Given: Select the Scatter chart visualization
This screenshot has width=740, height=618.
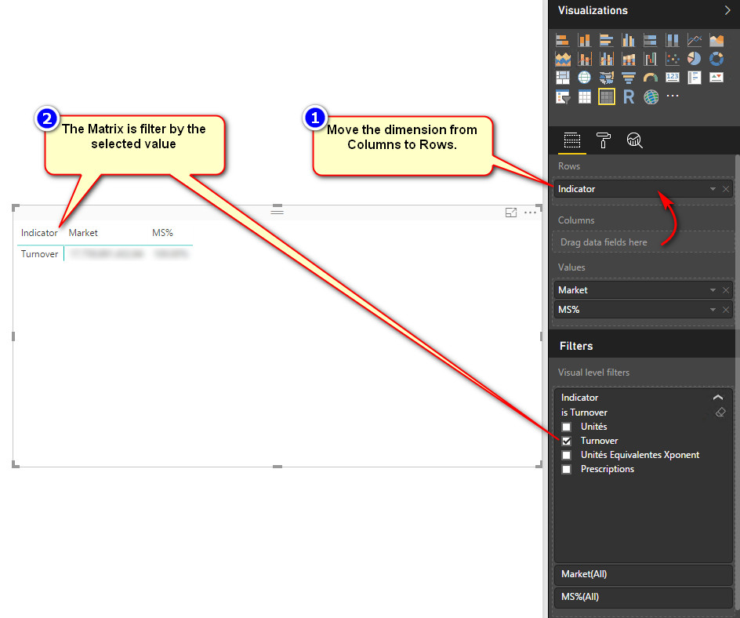Looking at the screenshot, I should [673, 59].
